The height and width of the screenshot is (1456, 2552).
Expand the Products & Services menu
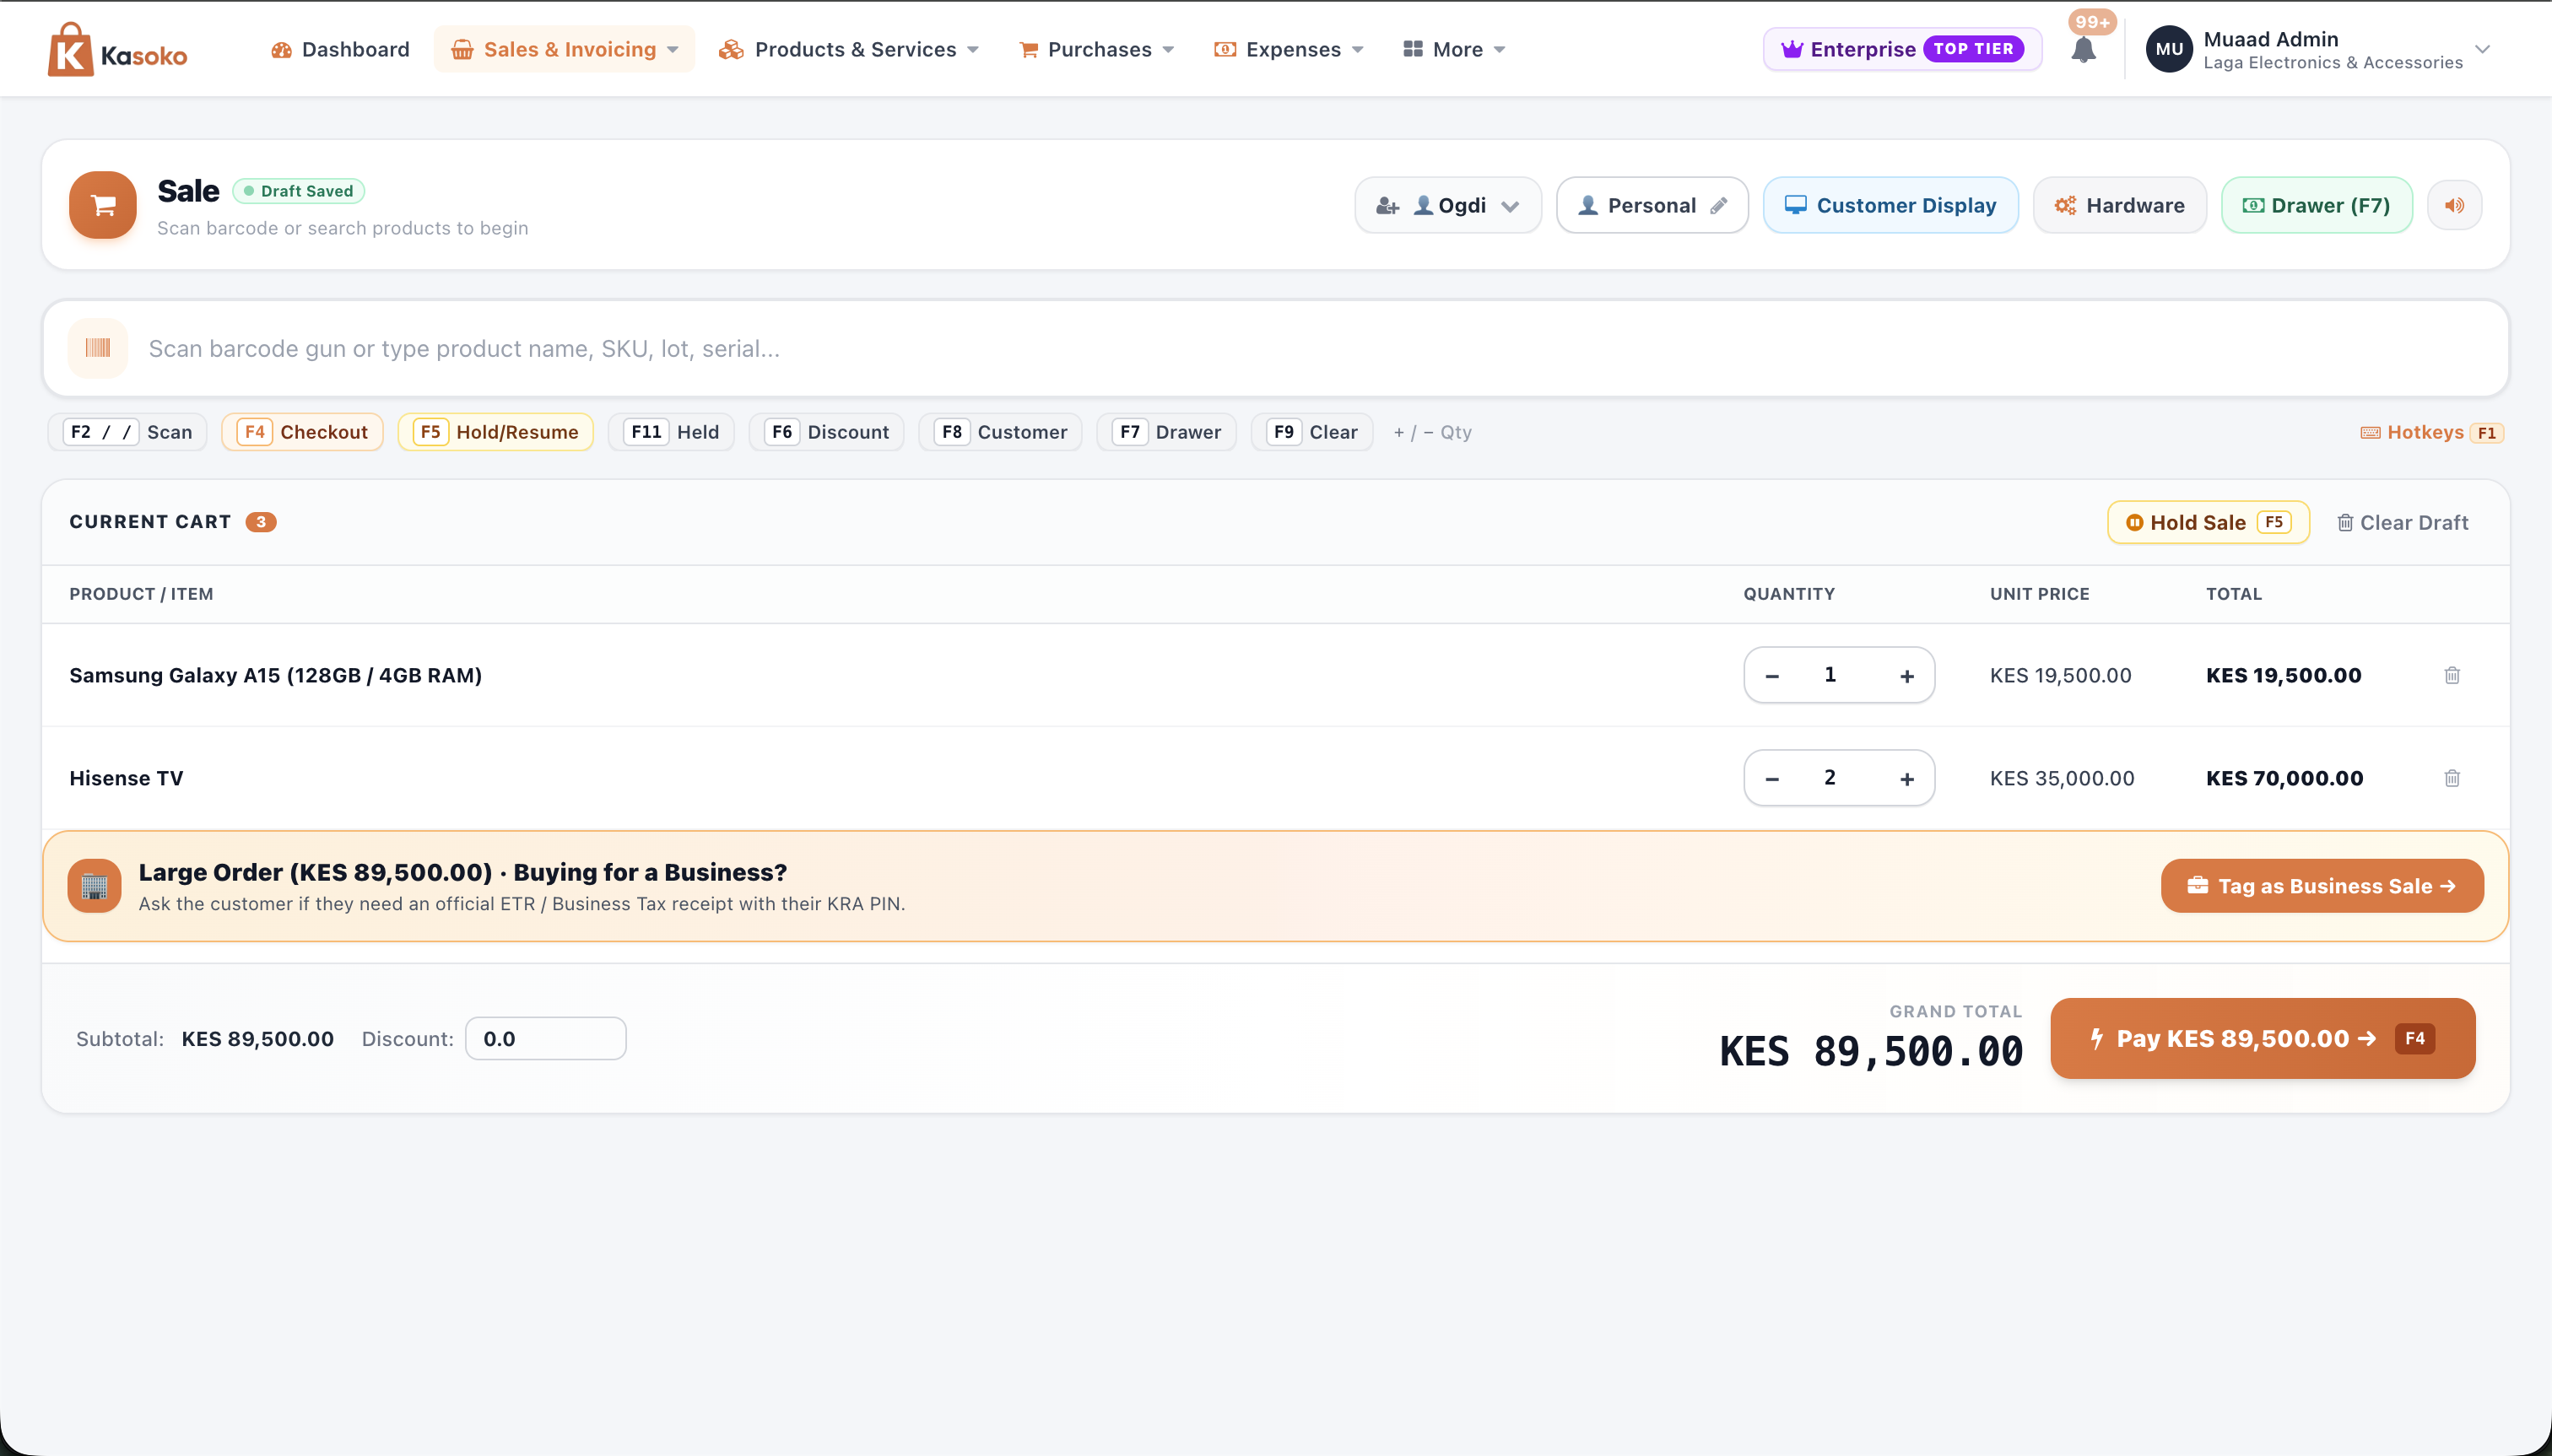pyautogui.click(x=848, y=49)
